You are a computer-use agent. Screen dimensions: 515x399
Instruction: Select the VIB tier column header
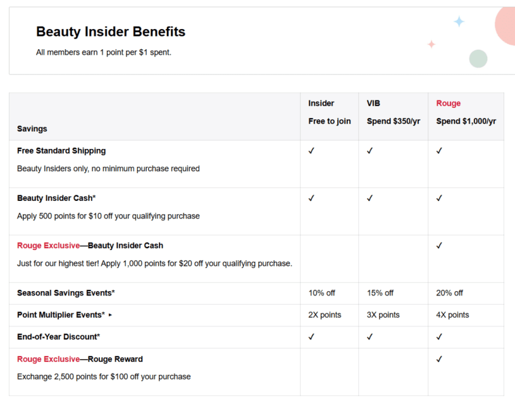(373, 104)
